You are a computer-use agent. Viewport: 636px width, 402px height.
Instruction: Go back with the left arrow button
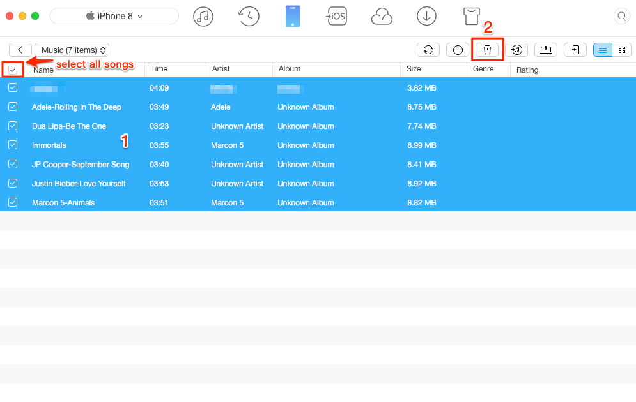20,50
